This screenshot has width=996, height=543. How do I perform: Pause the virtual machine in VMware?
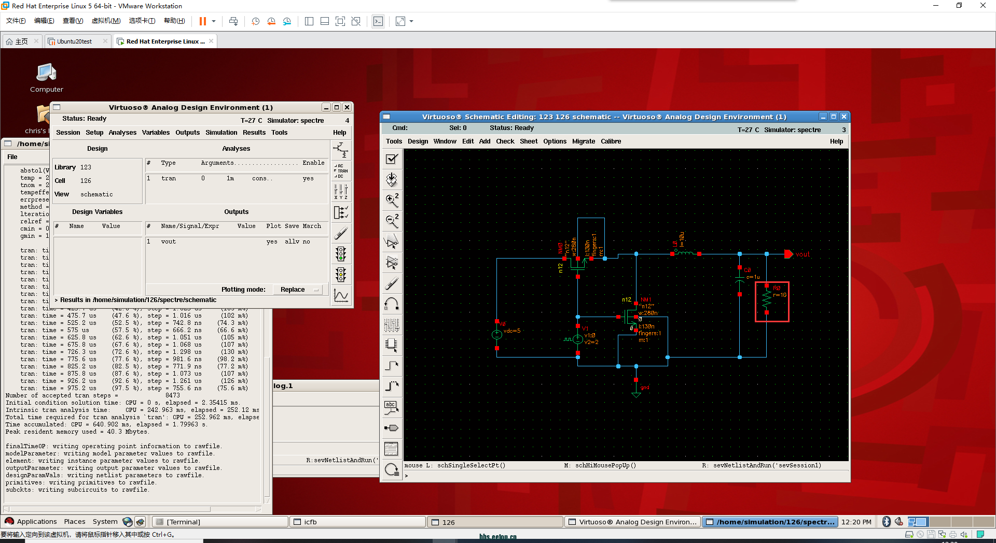click(203, 21)
